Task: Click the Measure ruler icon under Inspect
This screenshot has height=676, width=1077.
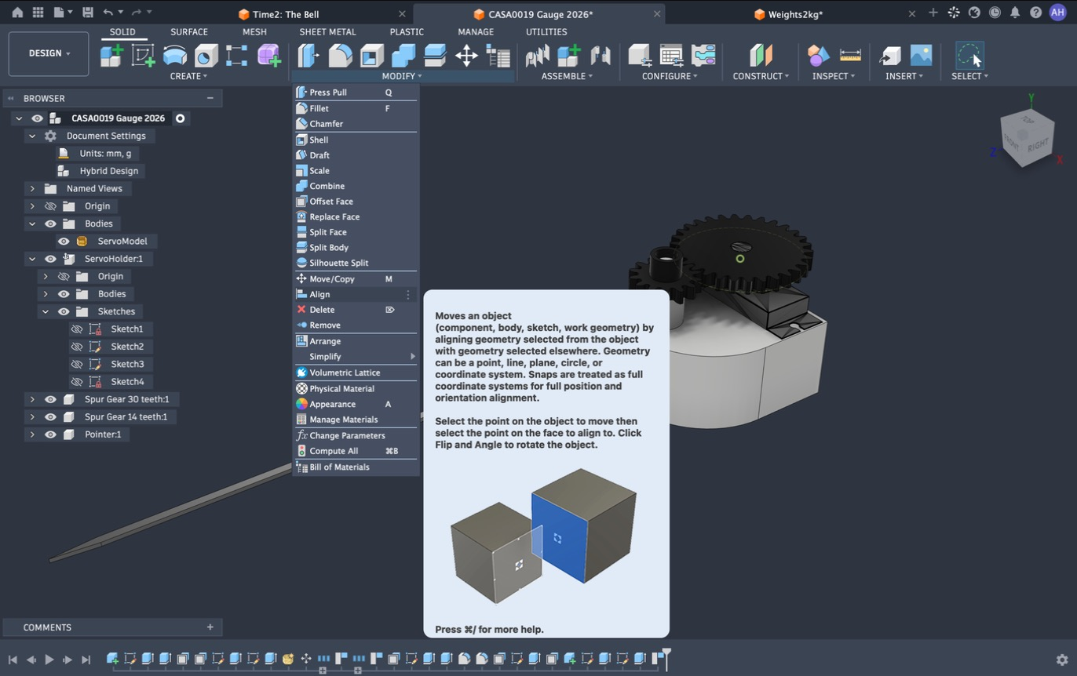Action: click(x=850, y=55)
